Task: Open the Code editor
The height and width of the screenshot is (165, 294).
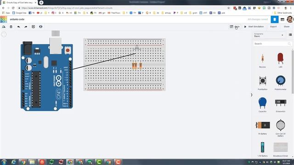Action: pyautogui.click(x=235, y=27)
